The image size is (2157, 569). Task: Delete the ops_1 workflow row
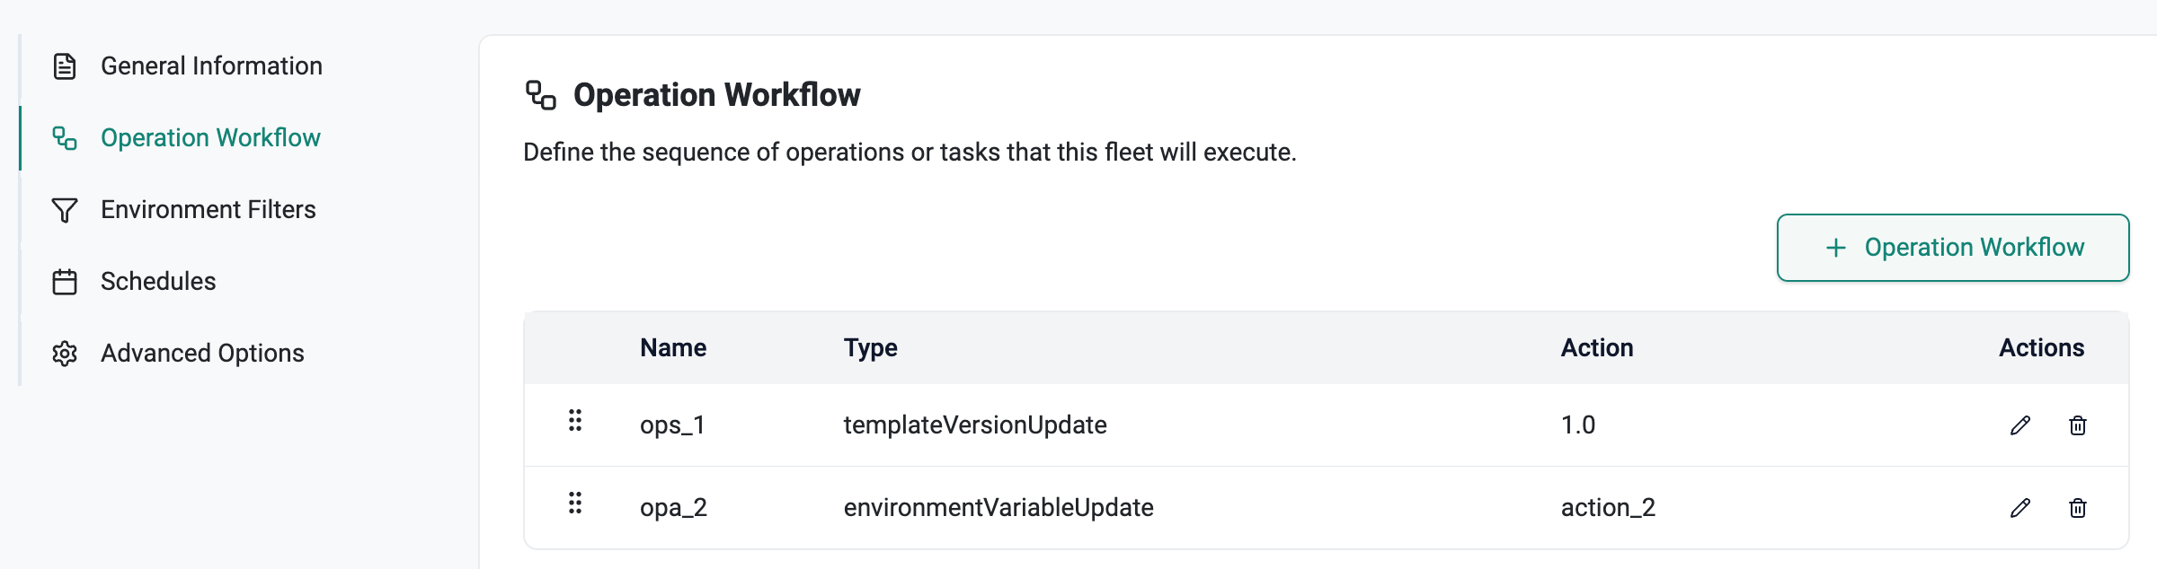click(x=2078, y=425)
